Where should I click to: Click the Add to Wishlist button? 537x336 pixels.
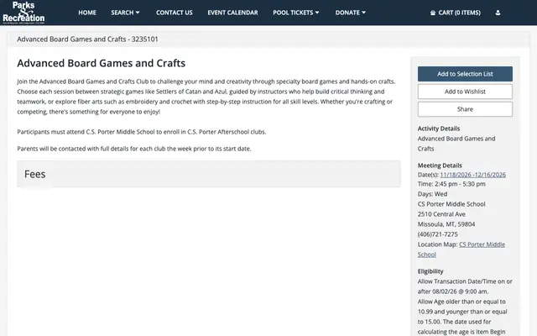465,92
